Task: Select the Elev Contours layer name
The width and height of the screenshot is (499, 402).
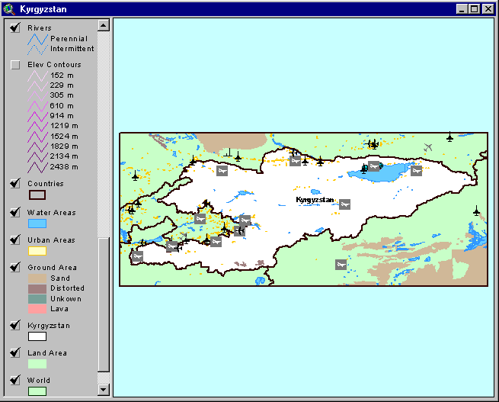Action: (54, 65)
